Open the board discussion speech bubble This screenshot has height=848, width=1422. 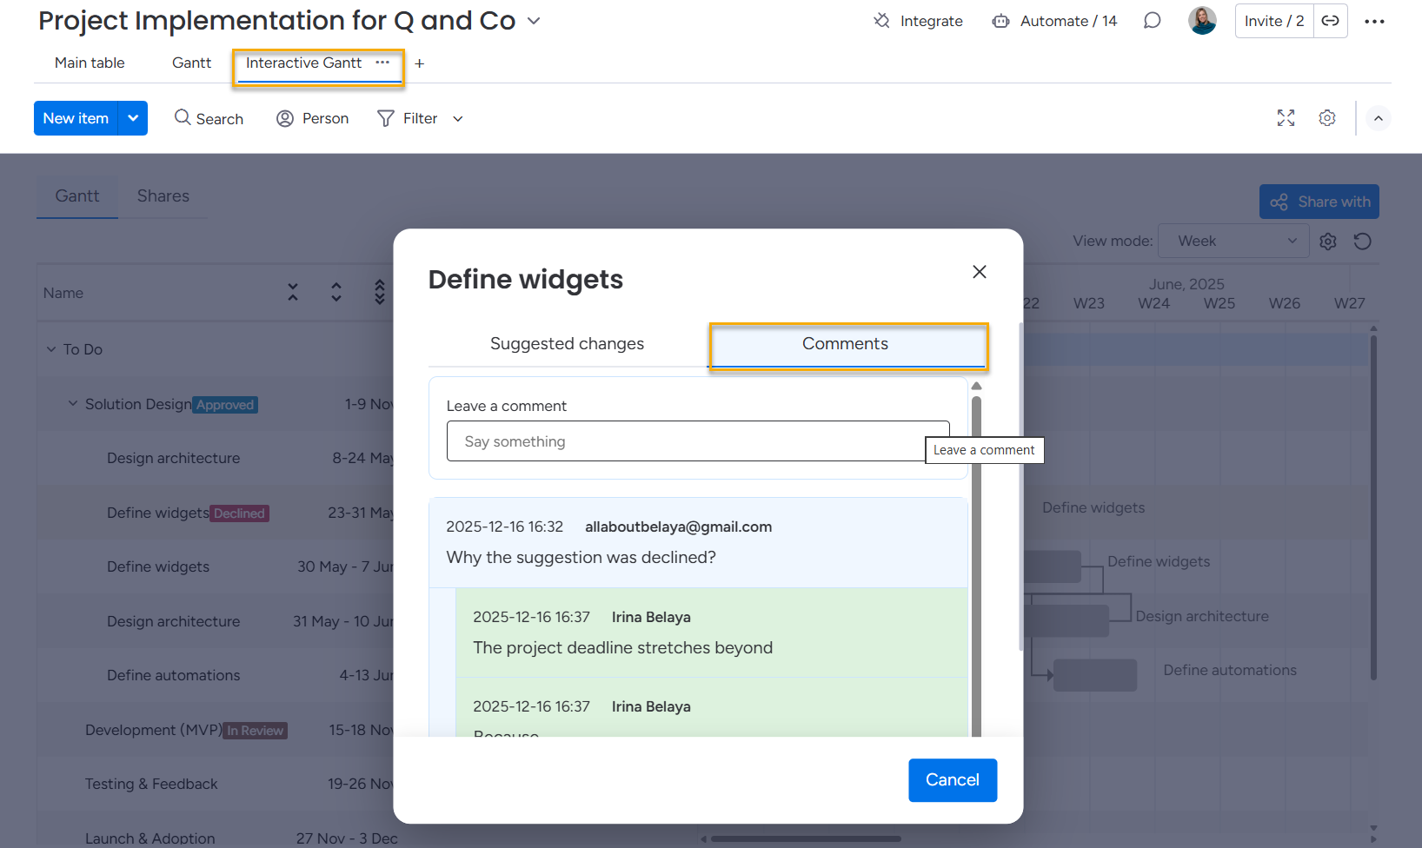(x=1152, y=21)
